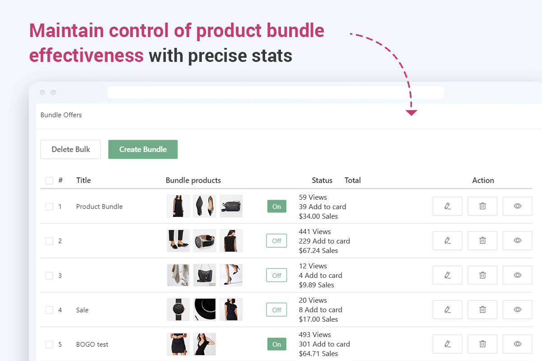Click the black dress thumbnail in row 1
Screen dimensions: 542x361
pyautogui.click(x=178, y=206)
